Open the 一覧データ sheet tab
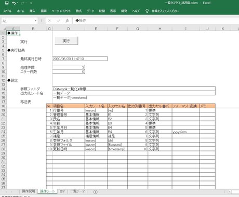This screenshot has height=197, width=239. tap(77, 191)
